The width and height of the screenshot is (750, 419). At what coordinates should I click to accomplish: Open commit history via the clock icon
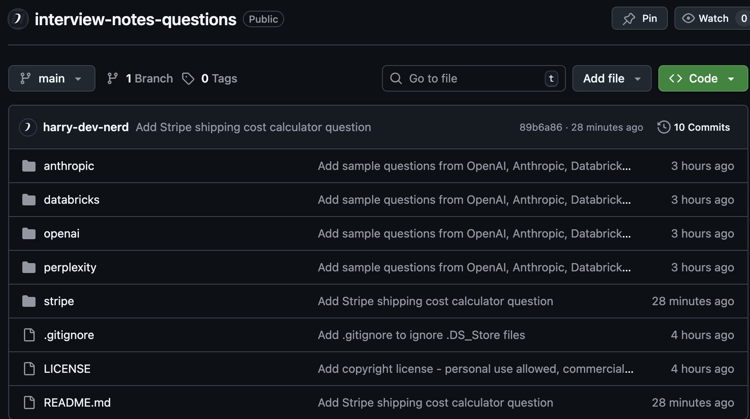(x=664, y=127)
